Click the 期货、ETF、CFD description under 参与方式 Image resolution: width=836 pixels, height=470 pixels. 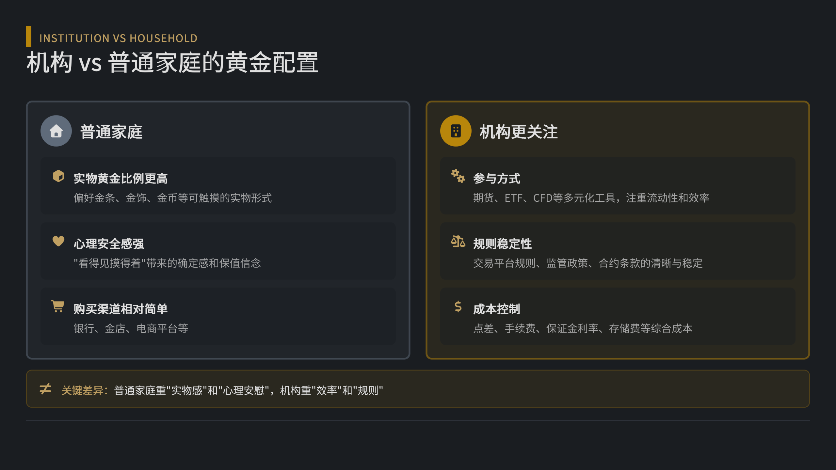point(591,198)
